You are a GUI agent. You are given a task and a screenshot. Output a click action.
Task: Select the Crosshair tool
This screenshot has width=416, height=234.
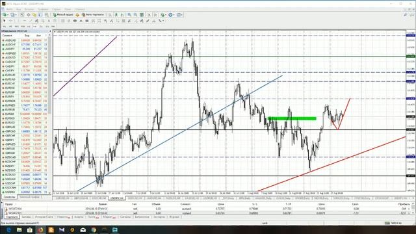pos(10,20)
